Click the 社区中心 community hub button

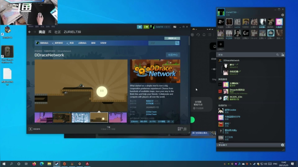point(173,55)
